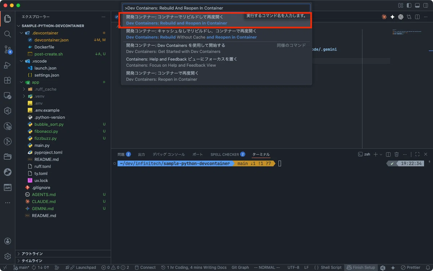
Task: Open the API icon in the activity bar
Action: (x=8, y=188)
